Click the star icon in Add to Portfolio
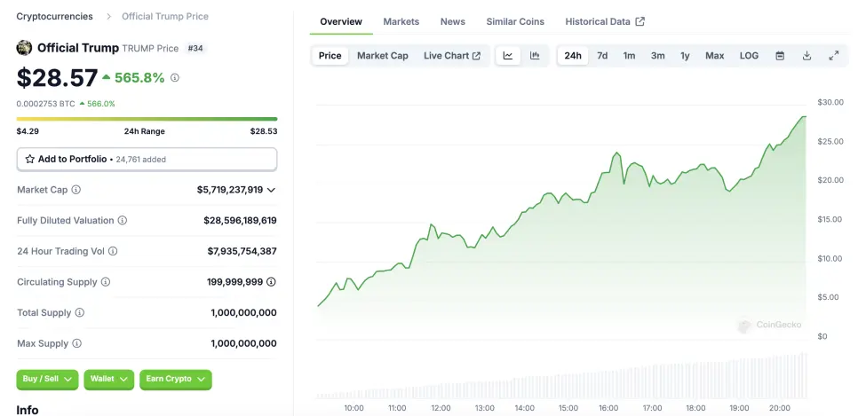The width and height of the screenshot is (858, 416). tap(30, 159)
